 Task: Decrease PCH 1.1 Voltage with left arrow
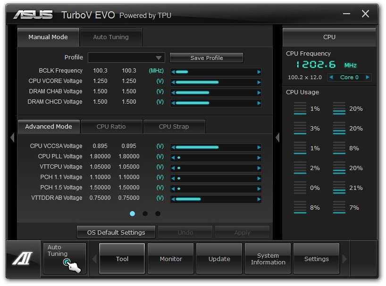pos(173,179)
